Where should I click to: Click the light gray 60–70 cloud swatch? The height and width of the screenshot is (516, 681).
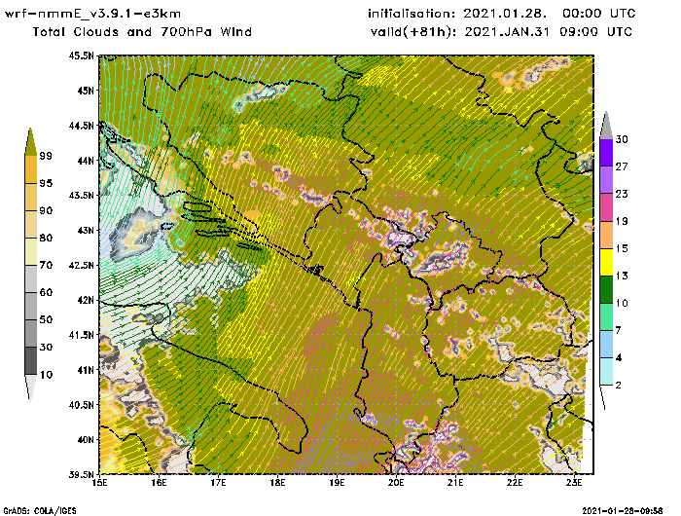(x=31, y=278)
